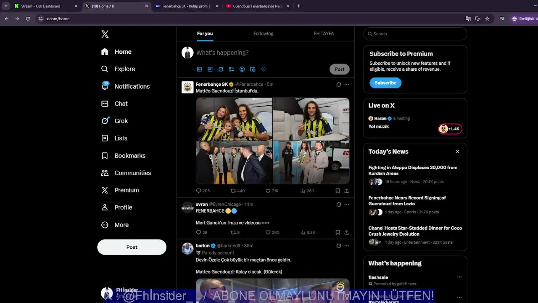Screen dimensions: 538x303
Task: Click the large white Post button
Action: pyautogui.click(x=132, y=247)
